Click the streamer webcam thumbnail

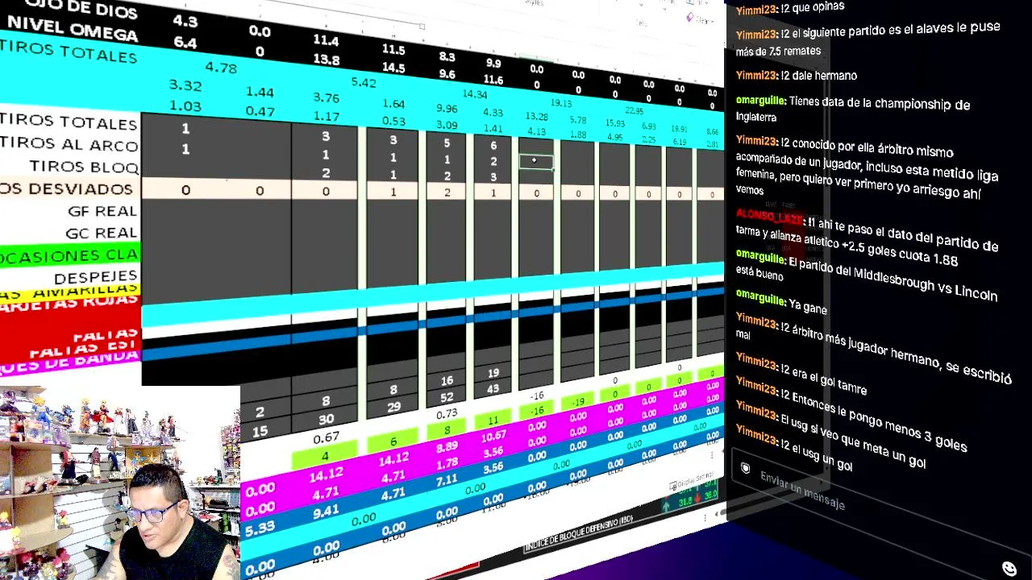(x=120, y=483)
